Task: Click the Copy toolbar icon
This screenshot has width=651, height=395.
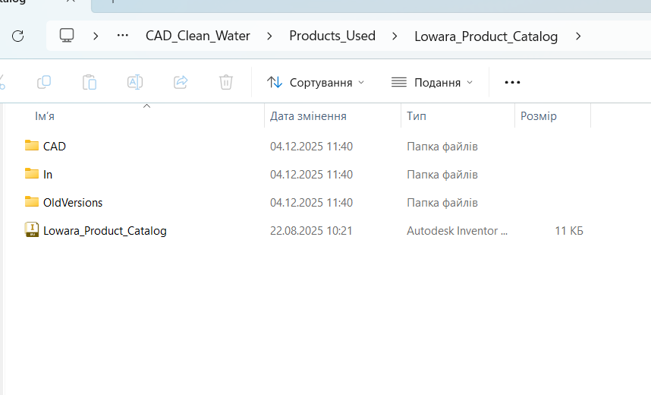Action: coord(44,82)
